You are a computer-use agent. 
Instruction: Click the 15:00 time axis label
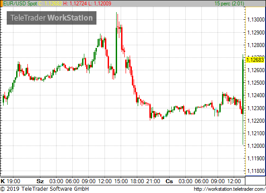coord(121,181)
